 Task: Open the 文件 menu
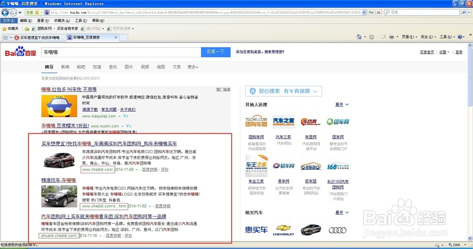click(x=8, y=20)
